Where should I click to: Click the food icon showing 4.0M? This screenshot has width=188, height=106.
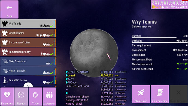point(172,7)
